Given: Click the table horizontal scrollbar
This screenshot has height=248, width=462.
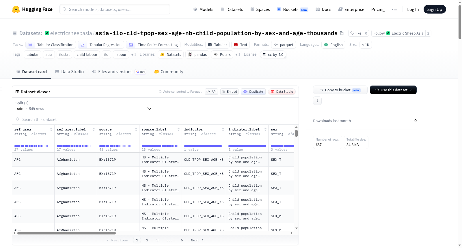Looking at the screenshot, I should [66, 233].
